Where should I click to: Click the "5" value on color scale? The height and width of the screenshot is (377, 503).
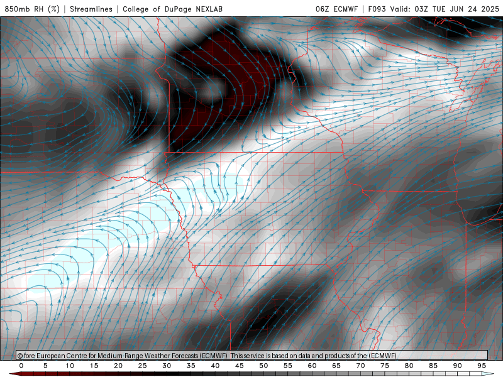click(45, 366)
